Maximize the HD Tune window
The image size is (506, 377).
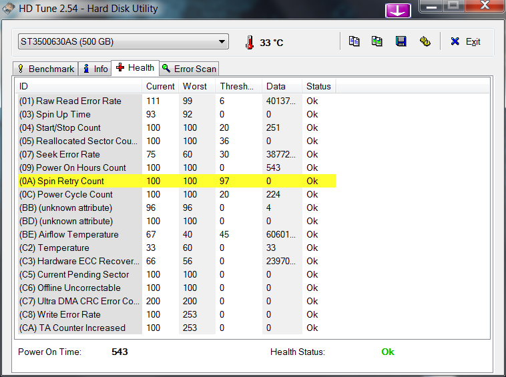tap(454, 6)
